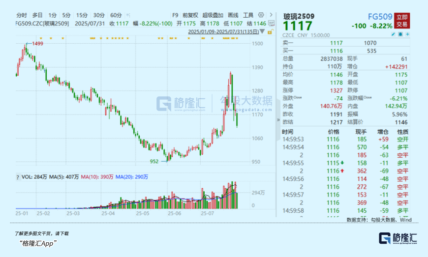Click the small icon after the 60分 tab
This screenshot has width=428, height=257.
click(x=128, y=15)
